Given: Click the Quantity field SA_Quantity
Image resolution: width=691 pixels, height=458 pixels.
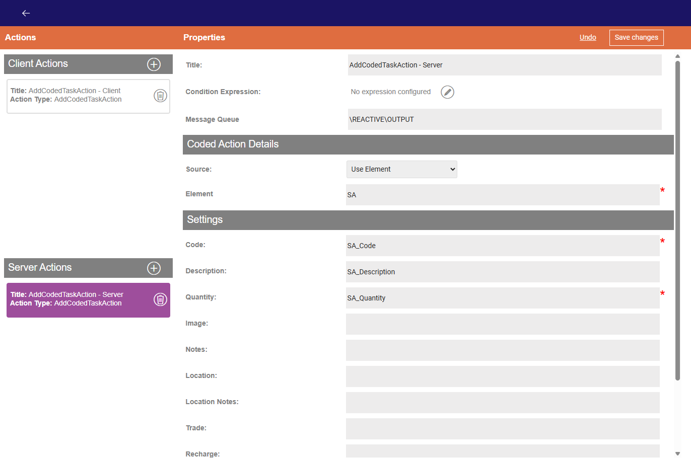Looking at the screenshot, I should coord(502,298).
